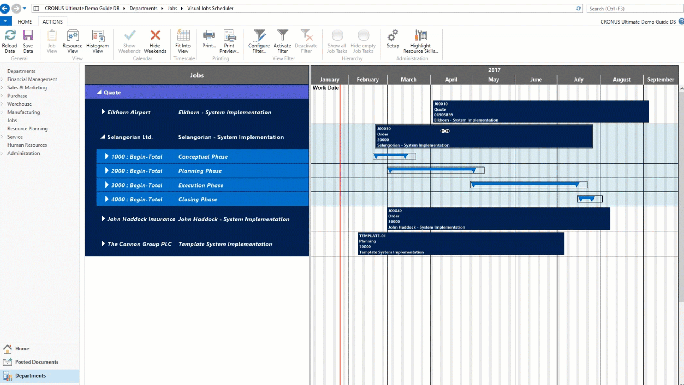This screenshot has width=684, height=385.
Task: Open Posted Documents in the navigation pane
Action: point(40,362)
